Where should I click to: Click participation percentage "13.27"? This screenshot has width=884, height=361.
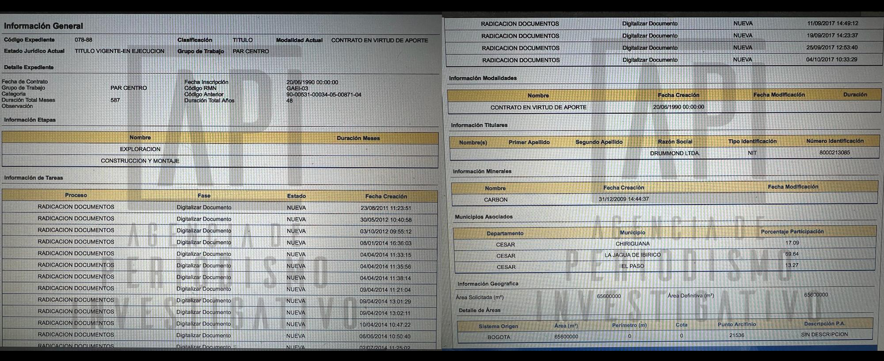(x=792, y=265)
